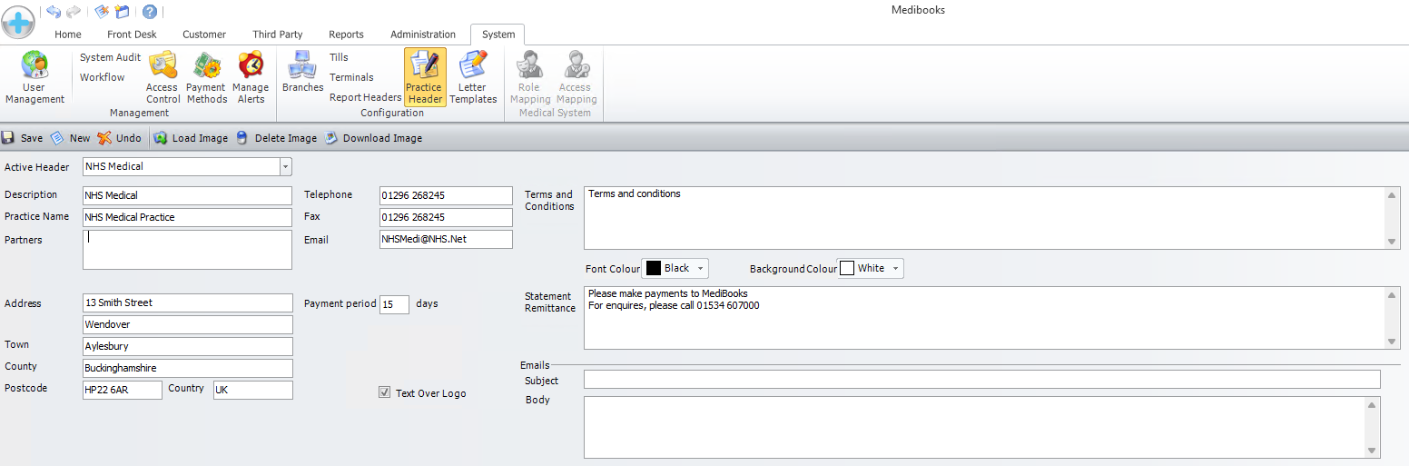Expand the Active Header dropdown
The height and width of the screenshot is (466, 1409).
click(285, 167)
